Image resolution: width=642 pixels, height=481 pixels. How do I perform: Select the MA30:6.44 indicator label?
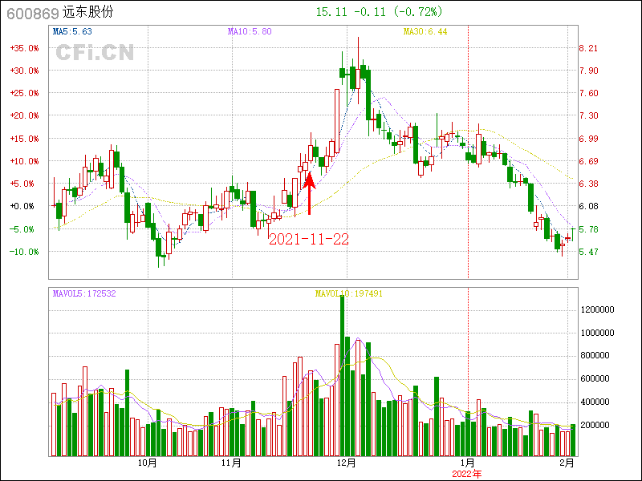[425, 32]
